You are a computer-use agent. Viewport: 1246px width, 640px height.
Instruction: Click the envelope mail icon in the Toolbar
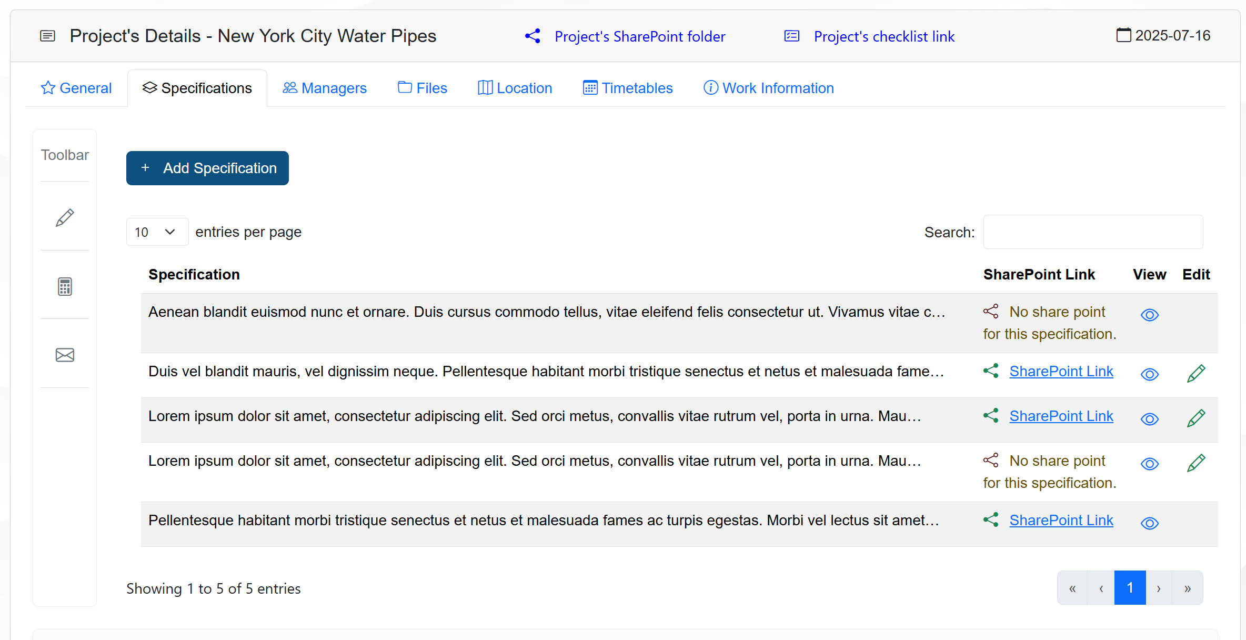[x=65, y=355]
